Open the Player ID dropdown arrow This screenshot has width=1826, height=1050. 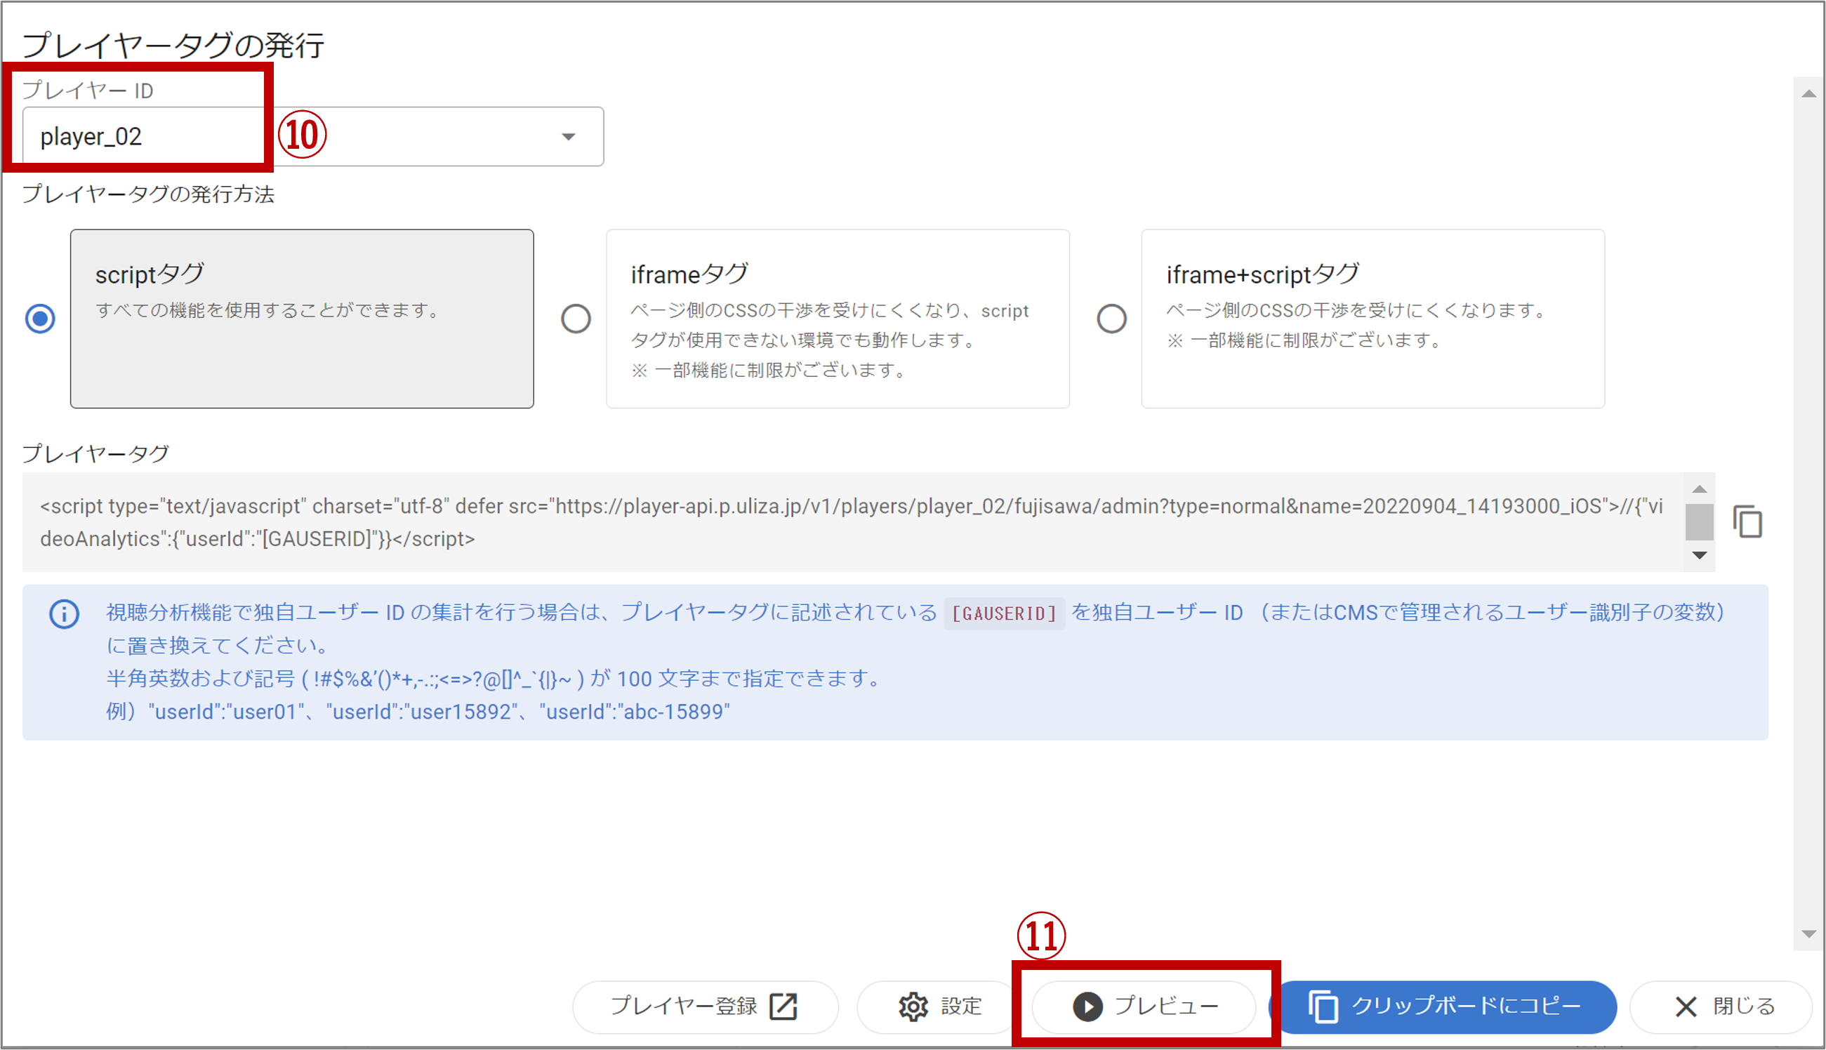[x=568, y=137]
